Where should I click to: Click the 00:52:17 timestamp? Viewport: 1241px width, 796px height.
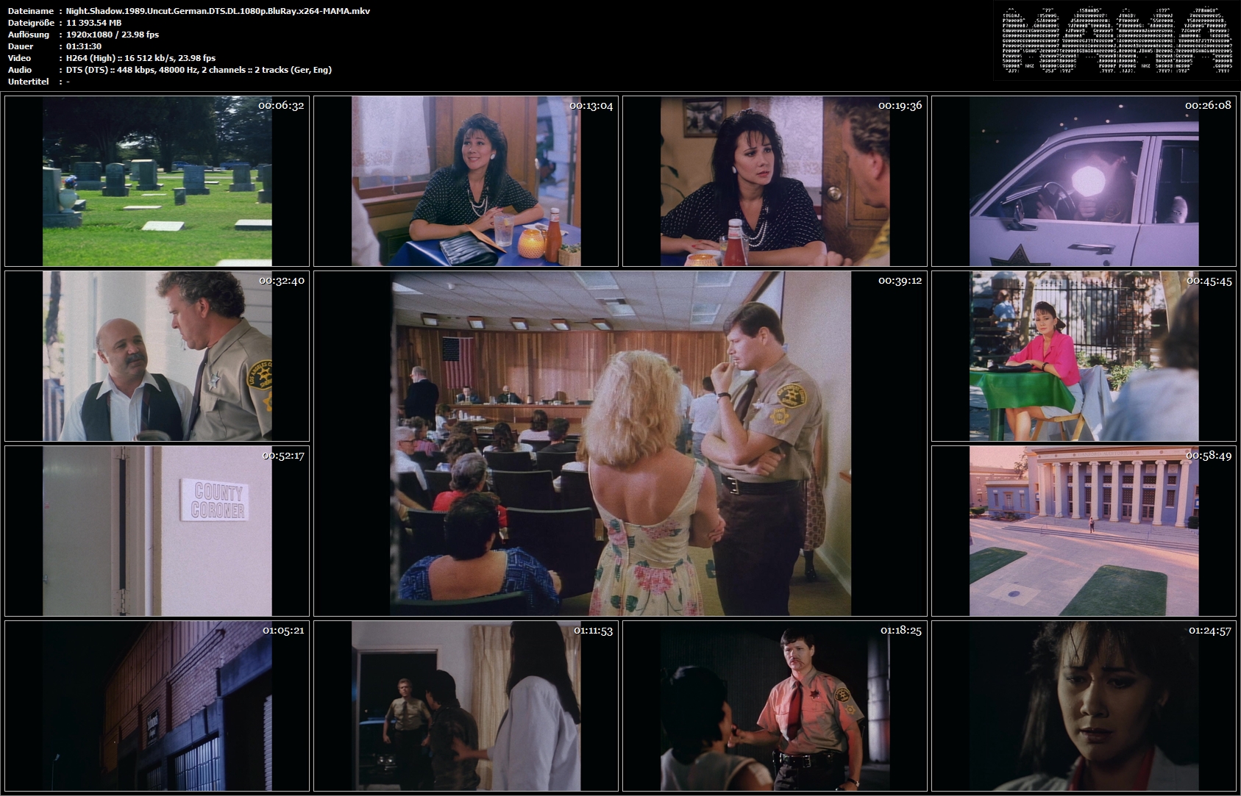[x=283, y=456]
